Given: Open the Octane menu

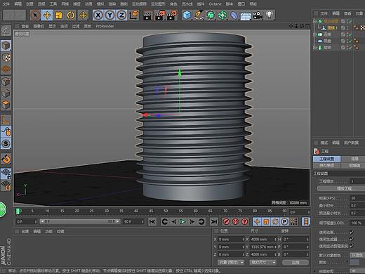Looking at the screenshot, I should pos(215,4).
